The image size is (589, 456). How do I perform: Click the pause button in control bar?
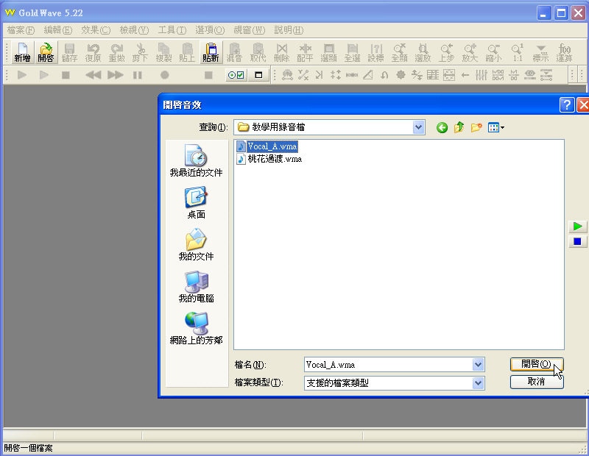138,75
